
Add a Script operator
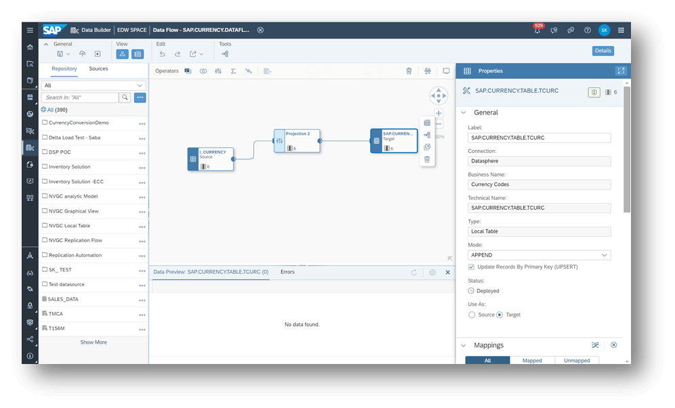coord(248,71)
